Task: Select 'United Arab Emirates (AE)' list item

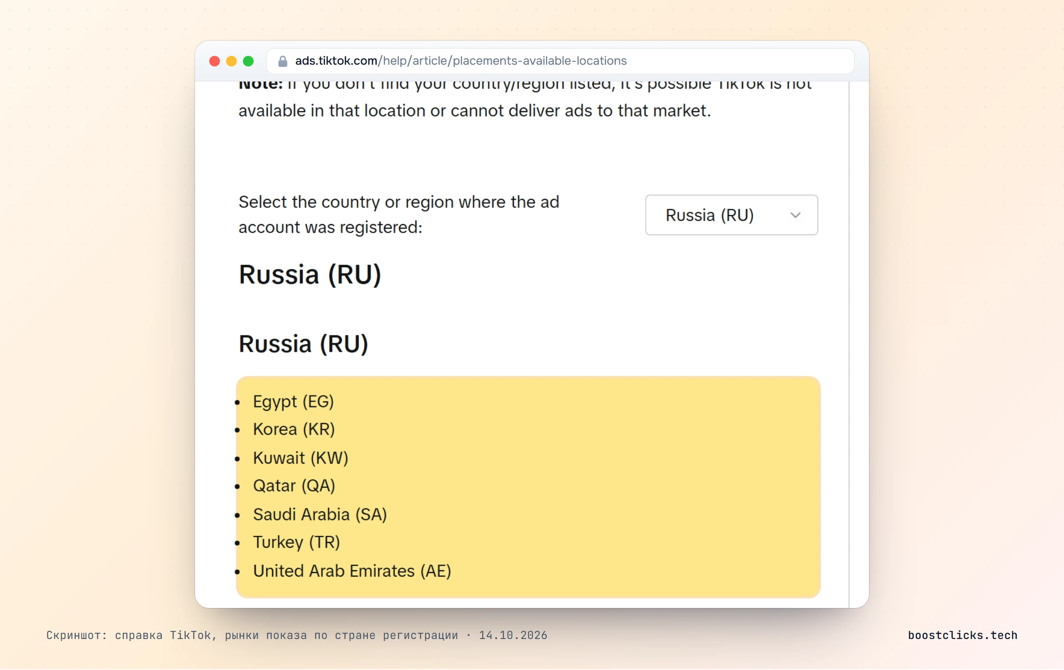Action: tap(352, 571)
